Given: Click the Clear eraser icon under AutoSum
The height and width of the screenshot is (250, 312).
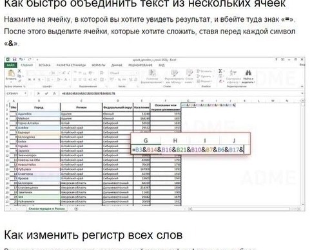Looking at the screenshot, I should (x=220, y=81).
